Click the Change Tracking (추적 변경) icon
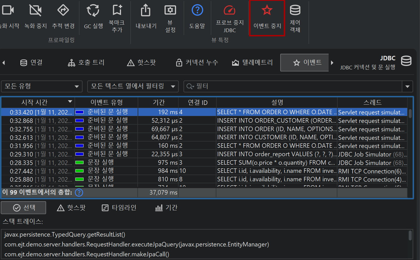This screenshot has width=420, height=260. pos(63,11)
